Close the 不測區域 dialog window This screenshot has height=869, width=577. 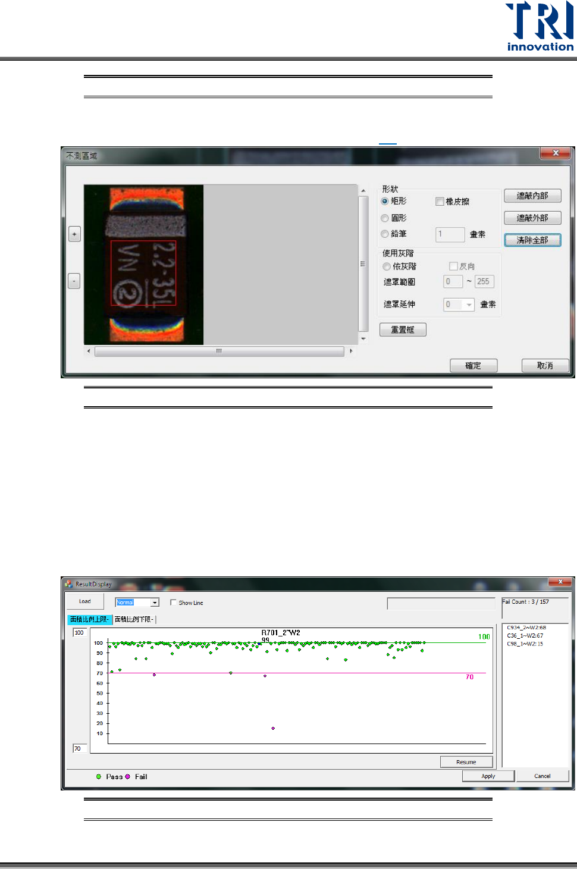556,153
